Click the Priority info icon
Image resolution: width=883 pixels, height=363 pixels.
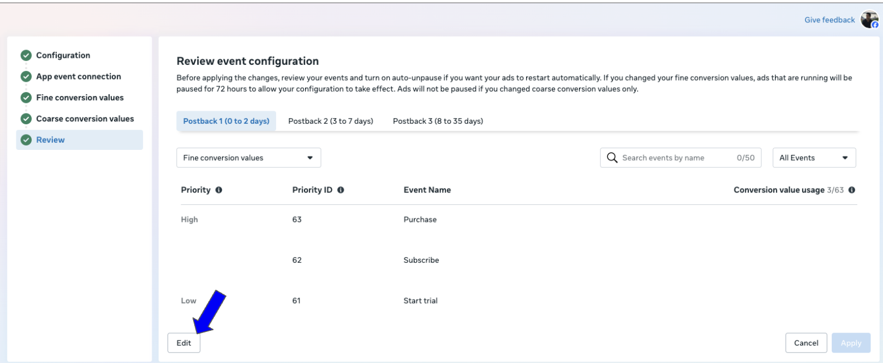pyautogui.click(x=219, y=190)
